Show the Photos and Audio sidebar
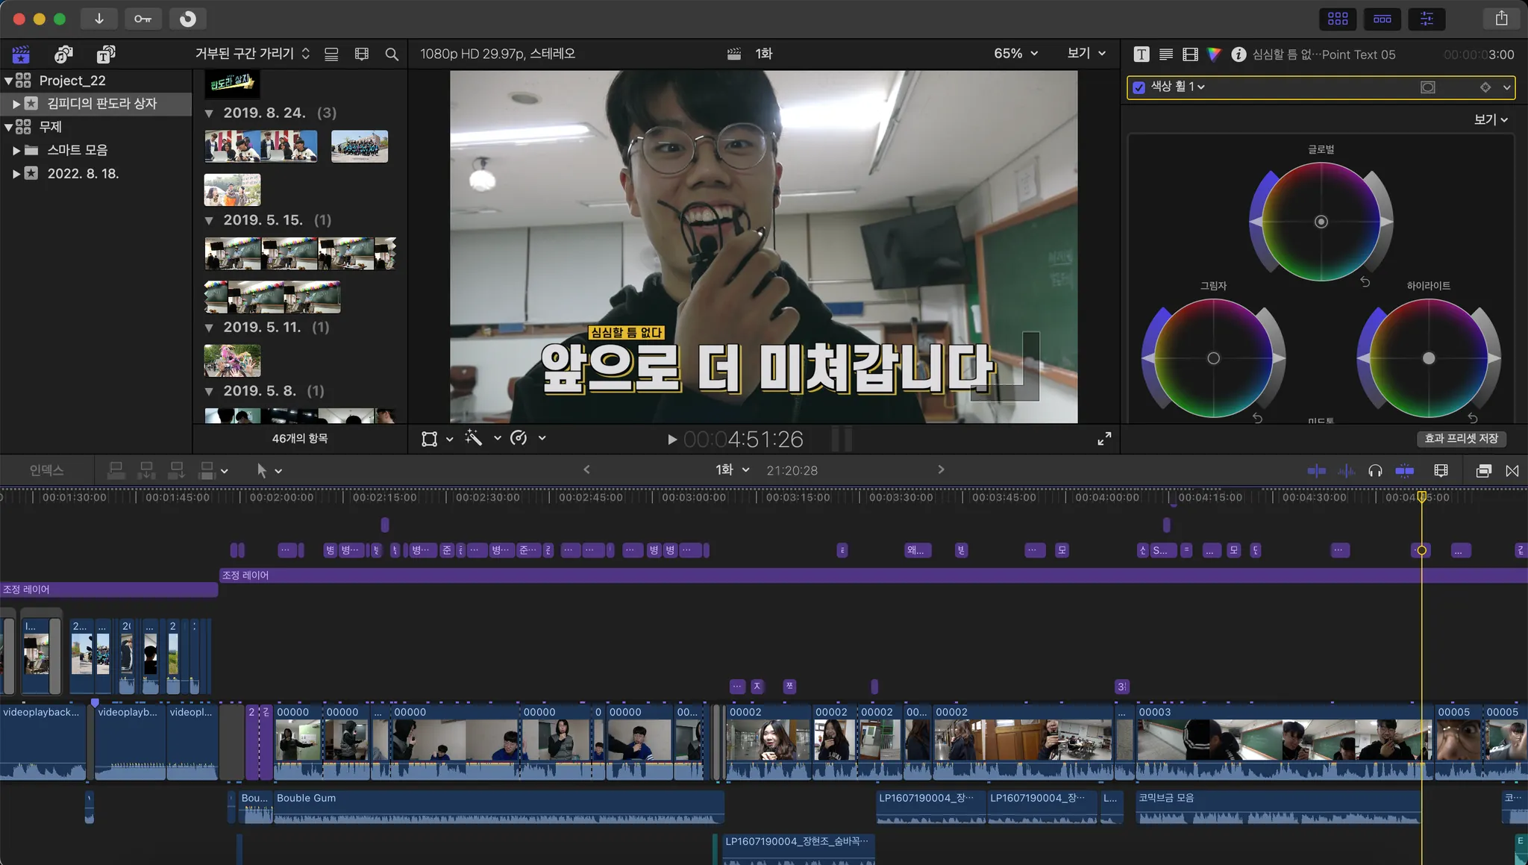The width and height of the screenshot is (1528, 865). coord(63,54)
